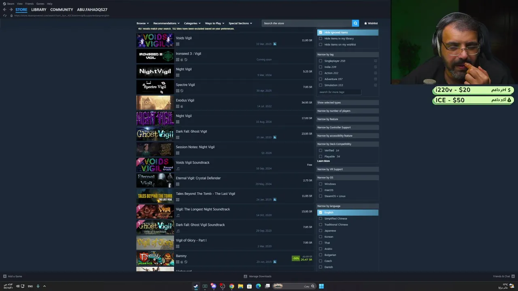Click the magnifier store search button

355,23
